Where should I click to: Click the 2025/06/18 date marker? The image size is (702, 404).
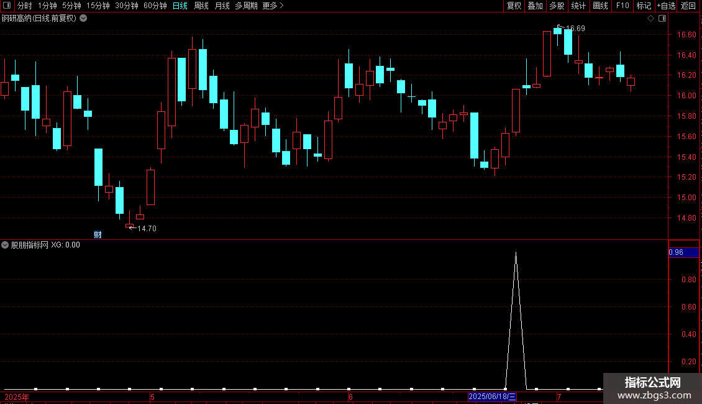pos(492,397)
